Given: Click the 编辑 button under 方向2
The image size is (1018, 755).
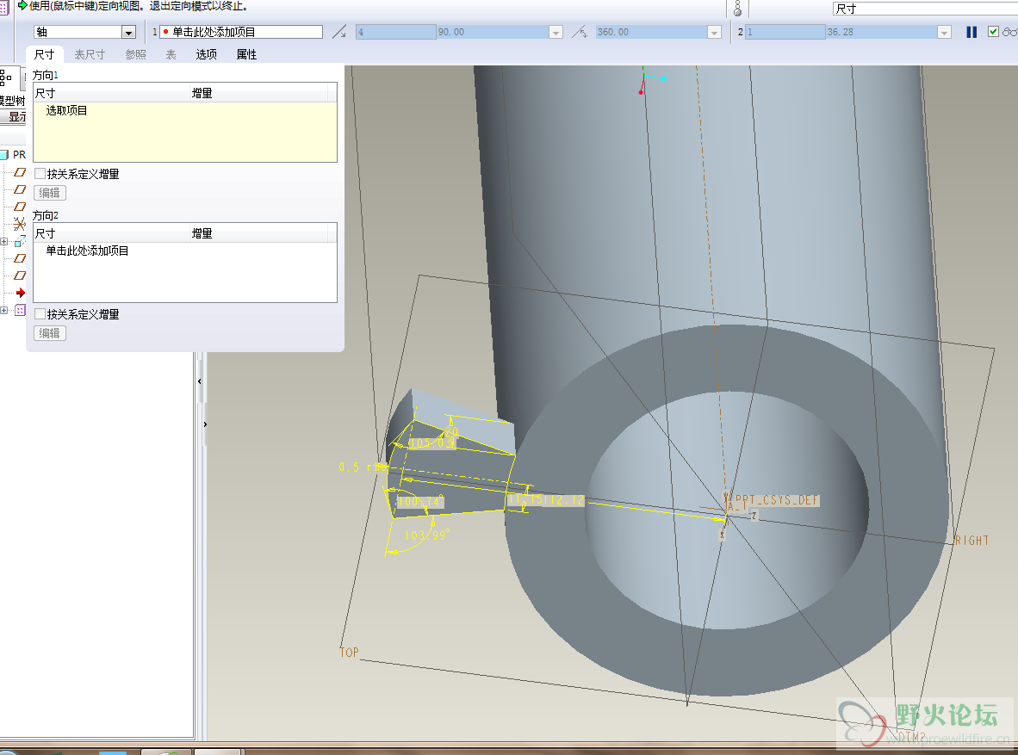Looking at the screenshot, I should coord(49,333).
